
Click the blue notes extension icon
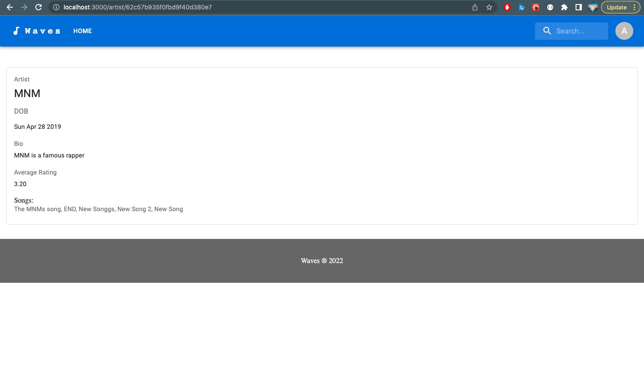click(521, 7)
